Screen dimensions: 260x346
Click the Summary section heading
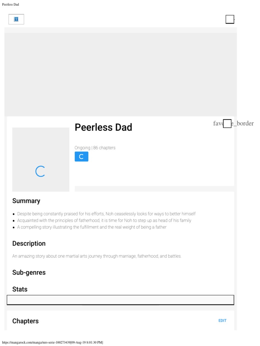[x=26, y=201]
